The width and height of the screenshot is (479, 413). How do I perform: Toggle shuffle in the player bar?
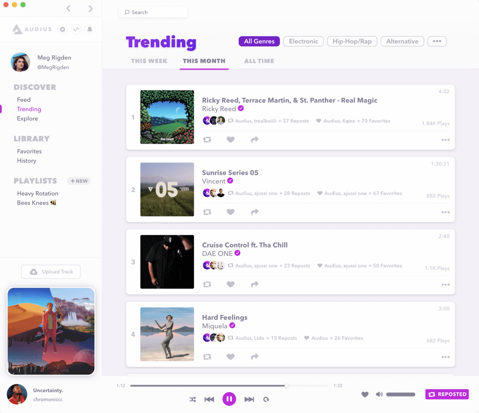pos(193,399)
